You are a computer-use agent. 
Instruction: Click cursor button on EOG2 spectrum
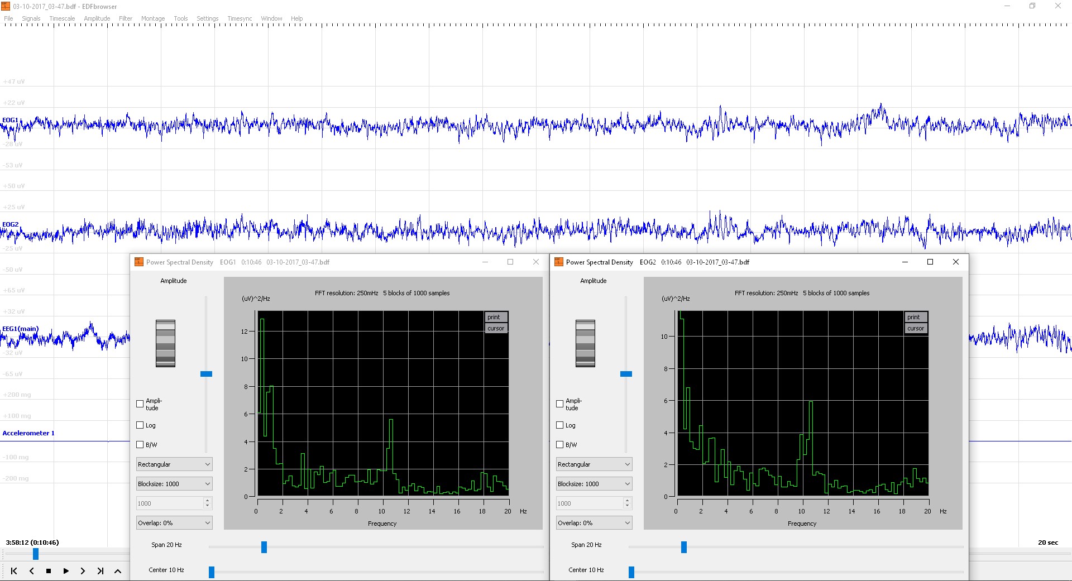(x=916, y=328)
